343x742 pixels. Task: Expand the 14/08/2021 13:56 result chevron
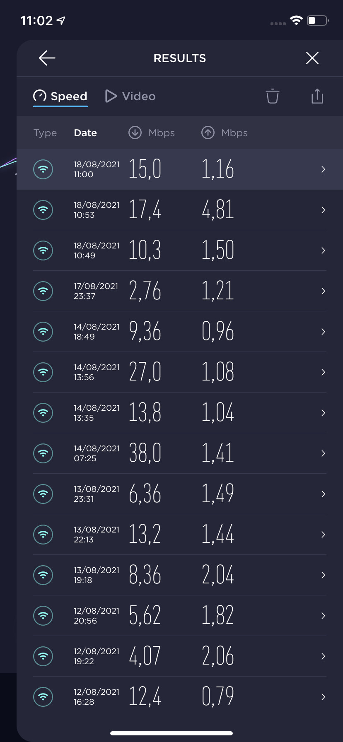click(x=323, y=372)
